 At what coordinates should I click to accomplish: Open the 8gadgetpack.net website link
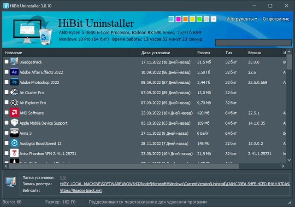(x=81, y=190)
